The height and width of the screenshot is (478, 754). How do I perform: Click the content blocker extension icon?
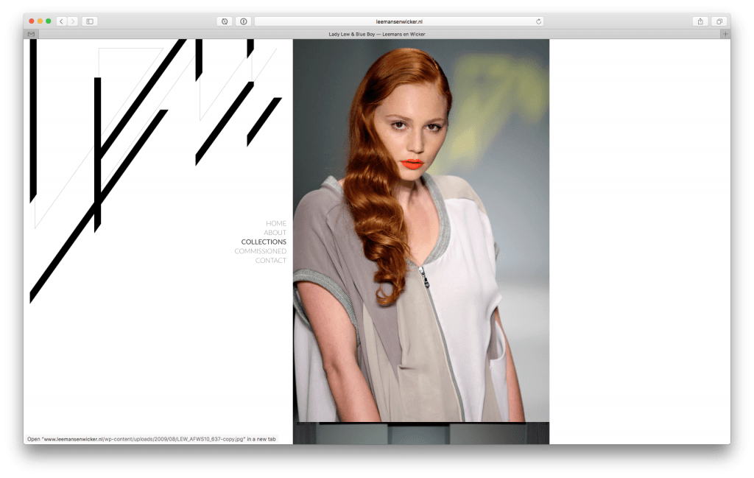[225, 21]
